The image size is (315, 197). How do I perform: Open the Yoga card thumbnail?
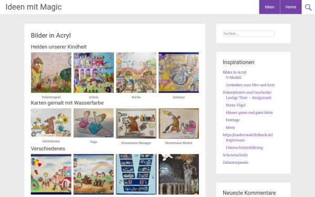[x=93, y=123]
